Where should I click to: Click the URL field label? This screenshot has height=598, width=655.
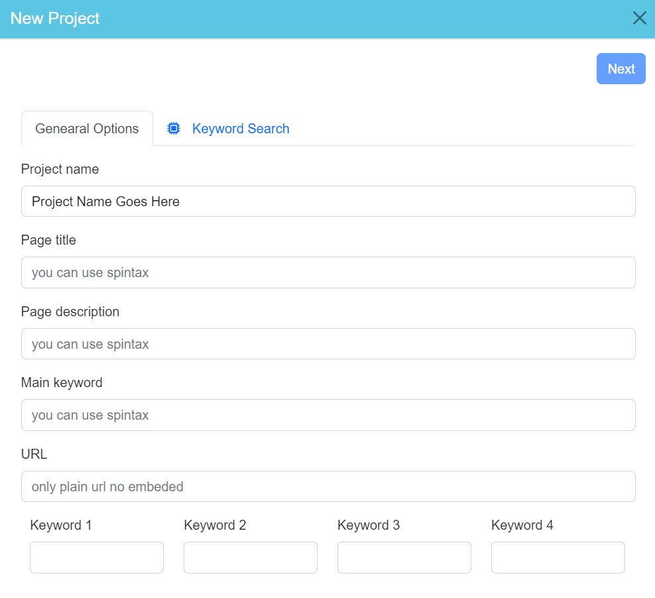tap(33, 453)
